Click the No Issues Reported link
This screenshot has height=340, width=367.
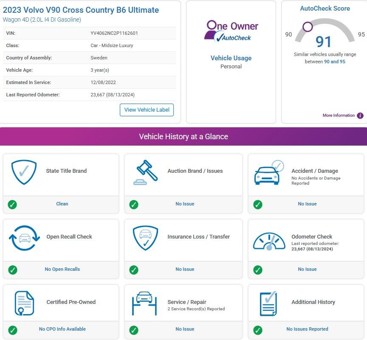[x=307, y=329]
